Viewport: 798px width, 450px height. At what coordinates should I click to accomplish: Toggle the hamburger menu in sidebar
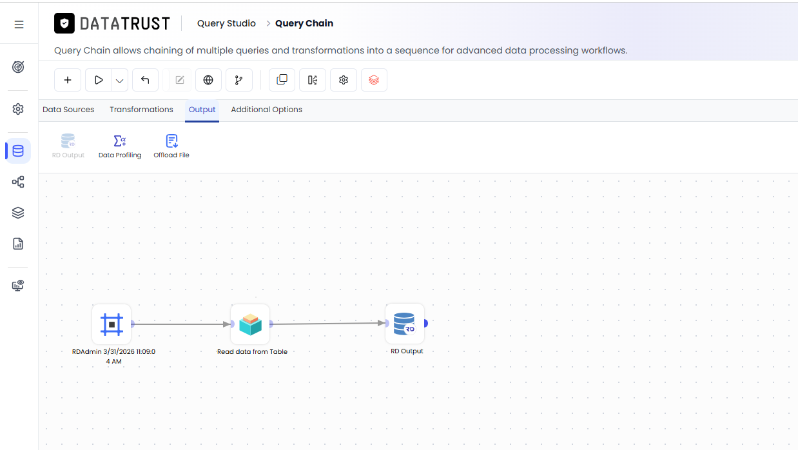19,24
